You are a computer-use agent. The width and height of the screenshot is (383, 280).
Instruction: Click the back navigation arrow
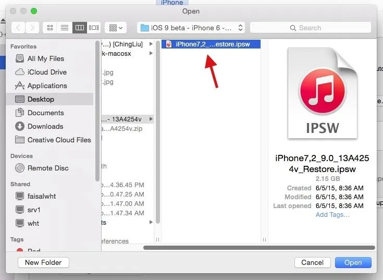tap(18, 28)
